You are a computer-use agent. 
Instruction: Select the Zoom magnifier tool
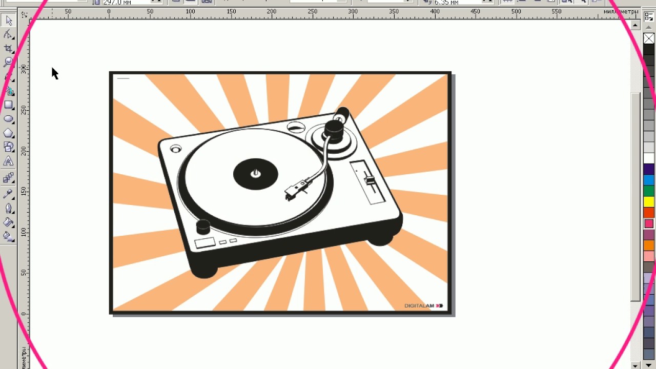(9, 63)
